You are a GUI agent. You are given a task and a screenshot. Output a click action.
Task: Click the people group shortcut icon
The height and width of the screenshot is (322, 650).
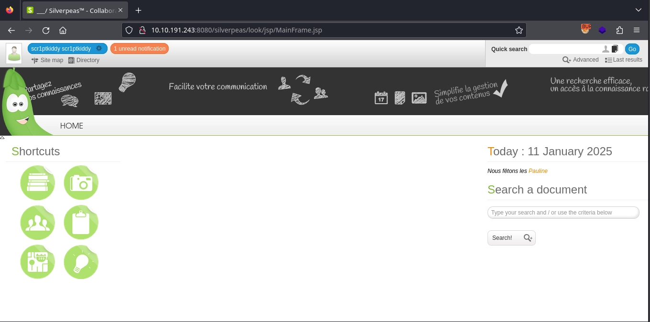37,223
